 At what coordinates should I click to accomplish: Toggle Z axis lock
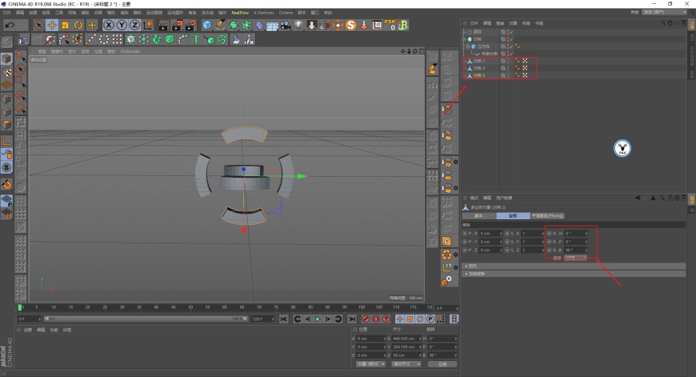[134, 26]
